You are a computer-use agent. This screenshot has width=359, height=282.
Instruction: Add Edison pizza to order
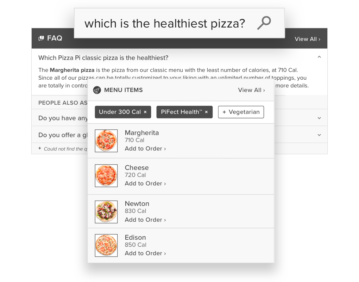pos(145,253)
